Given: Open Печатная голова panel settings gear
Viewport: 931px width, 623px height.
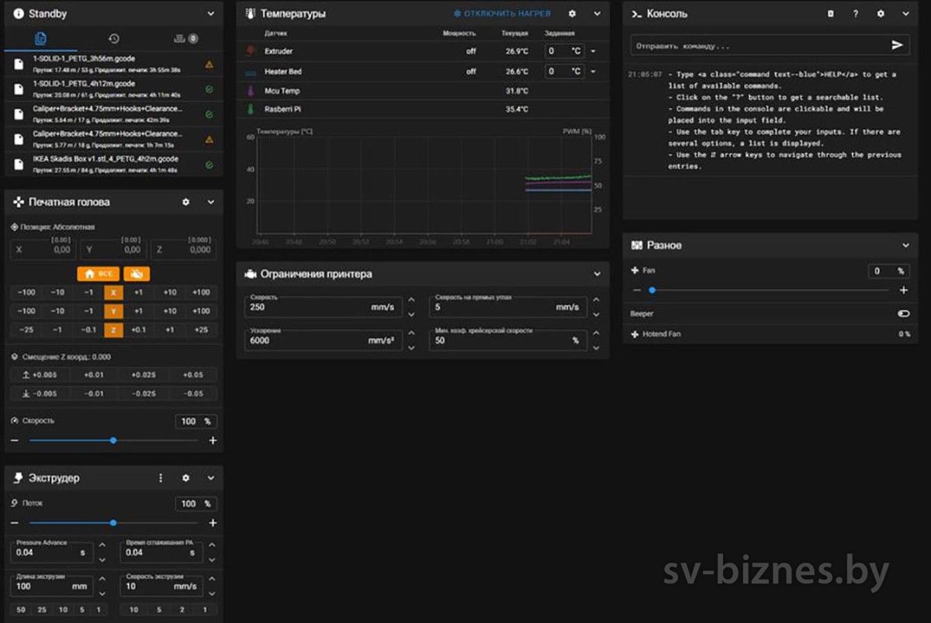Looking at the screenshot, I should coord(185,202).
